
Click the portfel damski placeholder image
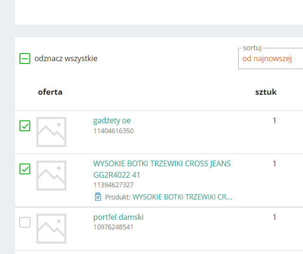(x=51, y=228)
